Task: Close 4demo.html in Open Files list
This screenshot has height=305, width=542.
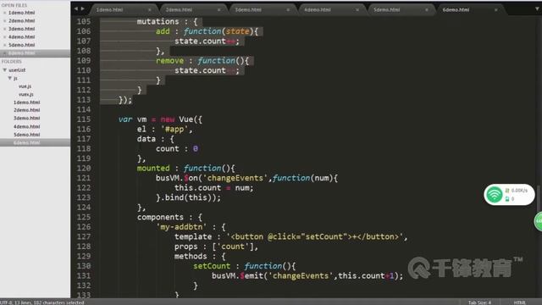Action: click(x=4, y=37)
